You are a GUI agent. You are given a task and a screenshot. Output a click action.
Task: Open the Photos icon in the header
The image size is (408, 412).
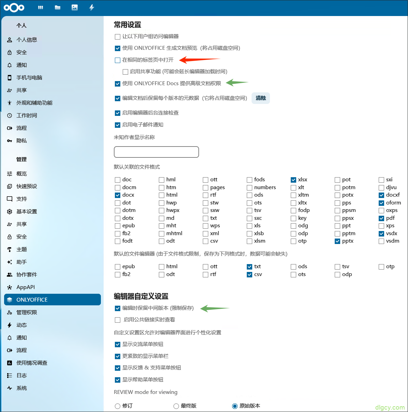(75, 7)
